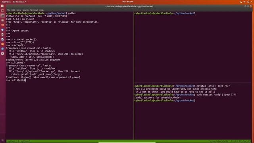
Task: Click the active Terminal icon in the dock
Action: point(2,15)
